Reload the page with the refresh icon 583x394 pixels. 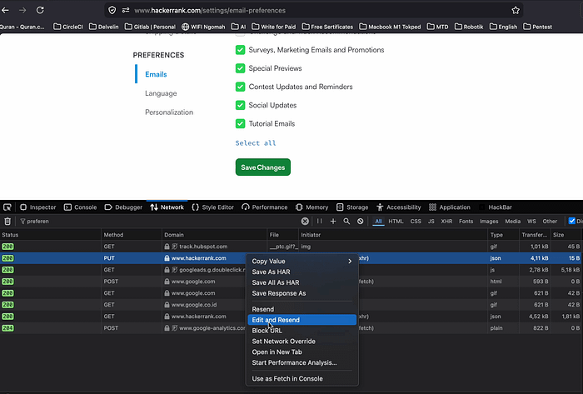(40, 10)
